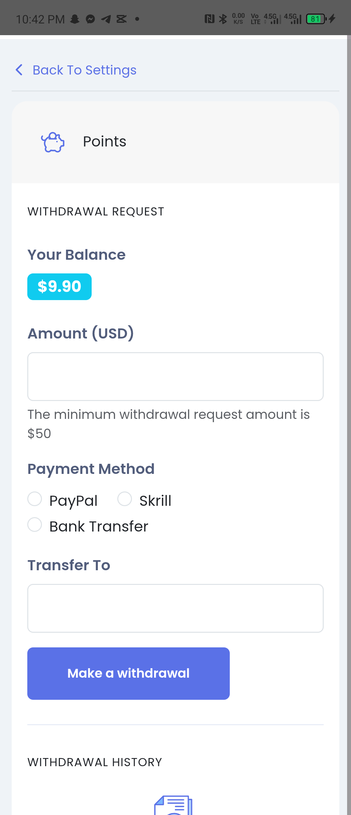The image size is (351, 815).
Task: Tap the Bluetooth status icon
Action: pos(223,19)
